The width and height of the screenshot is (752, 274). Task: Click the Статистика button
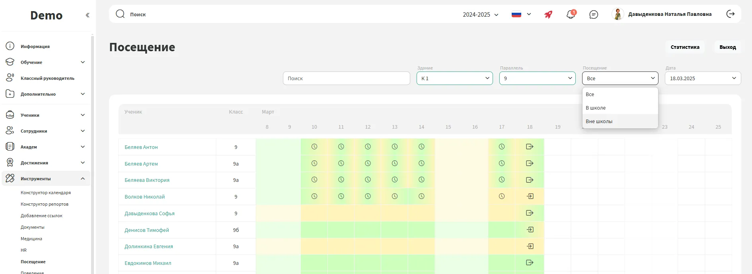pos(685,47)
